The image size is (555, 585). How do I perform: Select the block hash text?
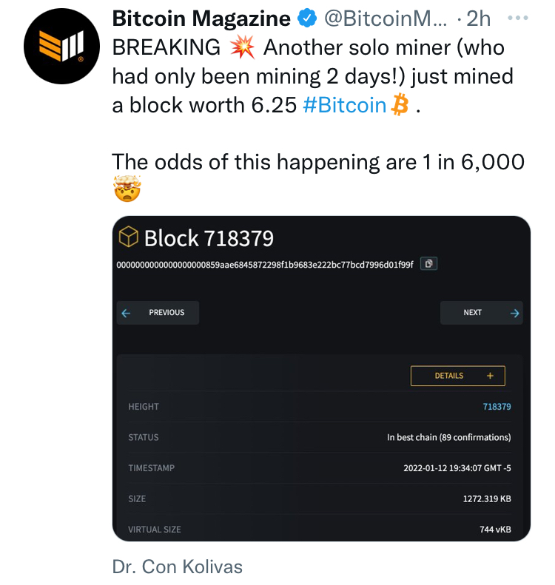(265, 265)
